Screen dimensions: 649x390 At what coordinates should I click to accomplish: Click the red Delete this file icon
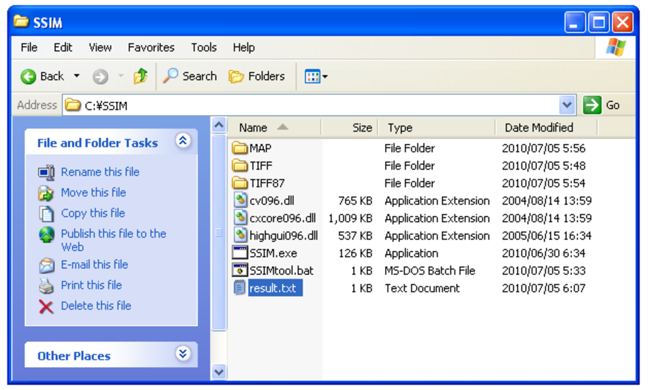[x=46, y=306]
